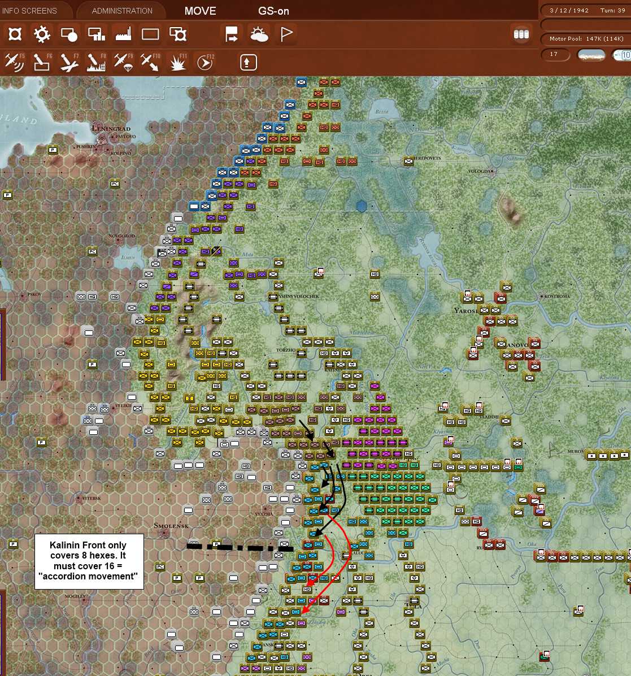Click the Motor Pool: 147K (114K) readout

point(586,39)
